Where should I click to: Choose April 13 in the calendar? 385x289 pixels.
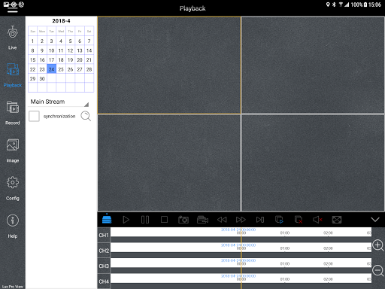(80, 50)
